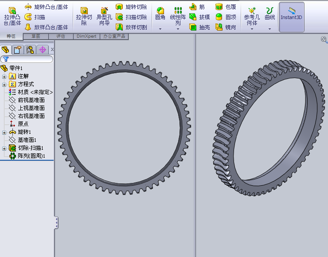The height and width of the screenshot is (257, 328).
Task: Select the Annotations (注解) folder
Action: 19,76
